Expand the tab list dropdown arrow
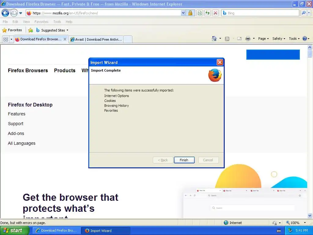This screenshot has width=313, height=235. (x=11, y=39)
